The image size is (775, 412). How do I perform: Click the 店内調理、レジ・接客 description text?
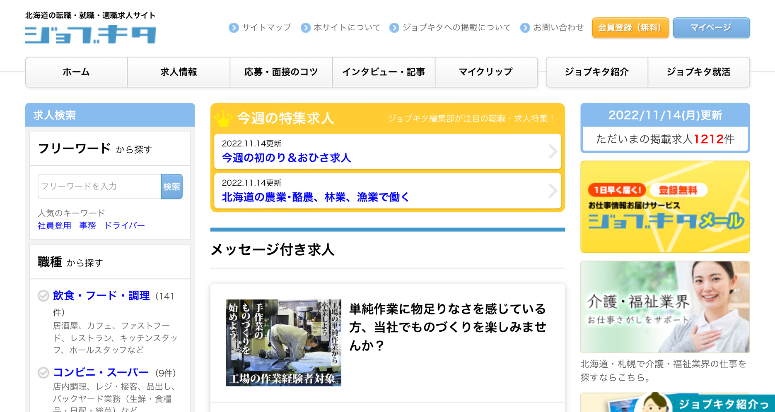pos(115,398)
